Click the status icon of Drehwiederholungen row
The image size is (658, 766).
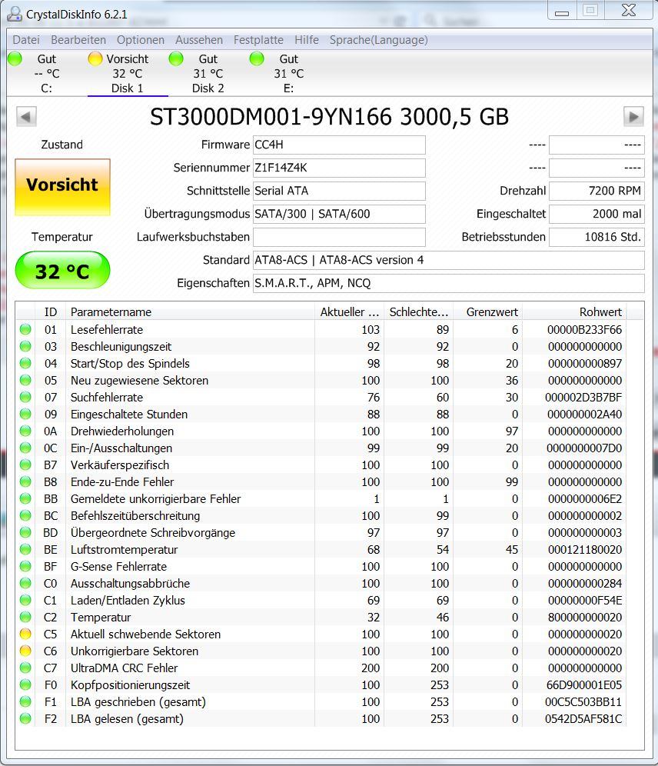25,431
